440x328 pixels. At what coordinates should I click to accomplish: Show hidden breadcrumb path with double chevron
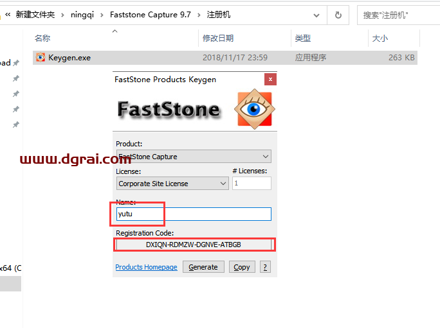(8, 15)
